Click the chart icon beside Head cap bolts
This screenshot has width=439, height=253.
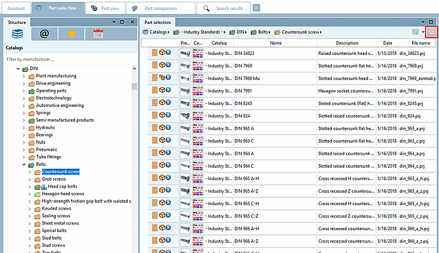click(44, 187)
